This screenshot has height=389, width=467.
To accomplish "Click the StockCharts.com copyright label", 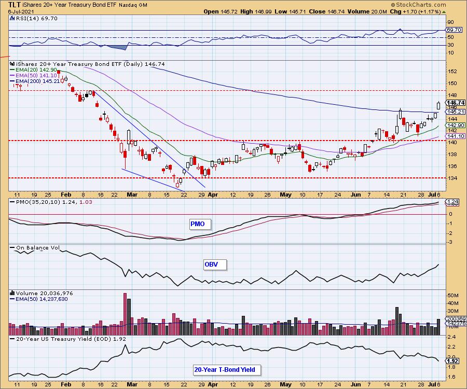I will (x=418, y=5).
